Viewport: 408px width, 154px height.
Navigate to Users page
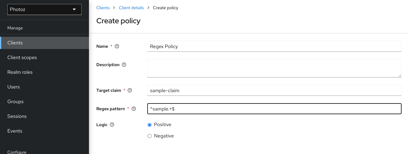click(x=13, y=87)
